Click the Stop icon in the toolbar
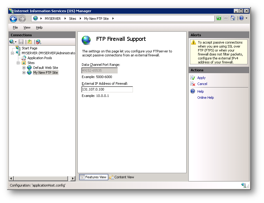The height and width of the screenshot is (203, 264). [x=226, y=18]
